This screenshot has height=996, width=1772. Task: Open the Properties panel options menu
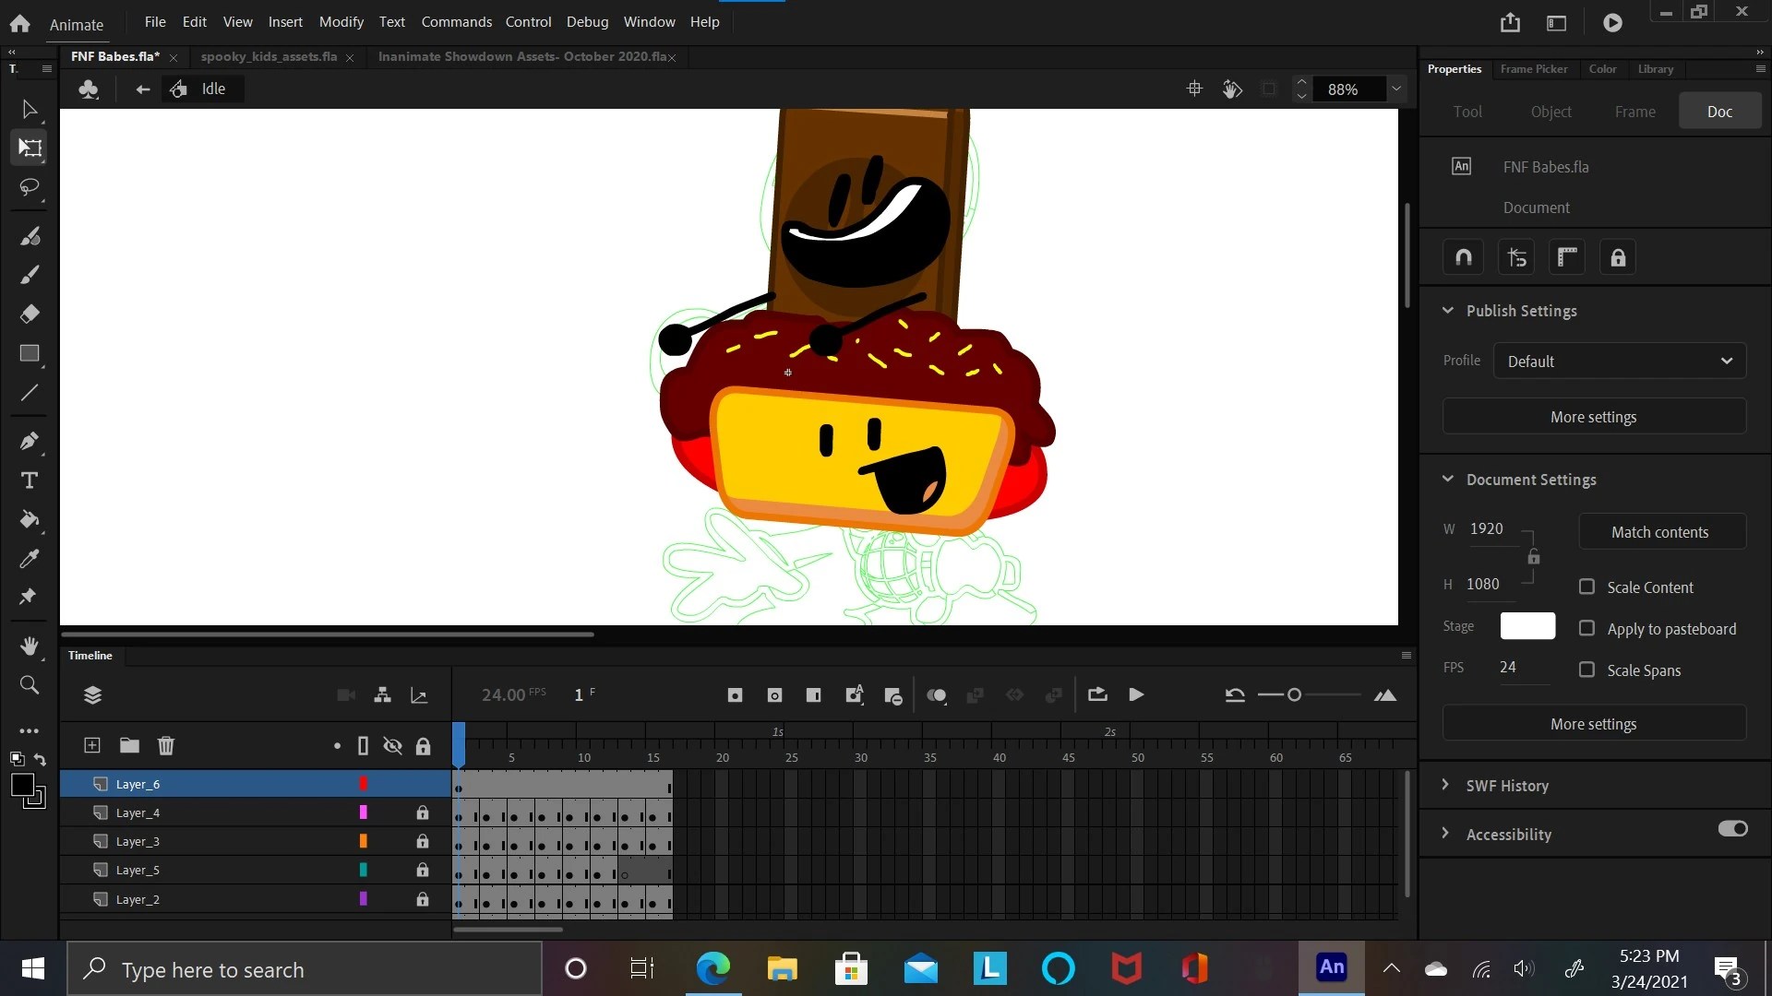1760,69
